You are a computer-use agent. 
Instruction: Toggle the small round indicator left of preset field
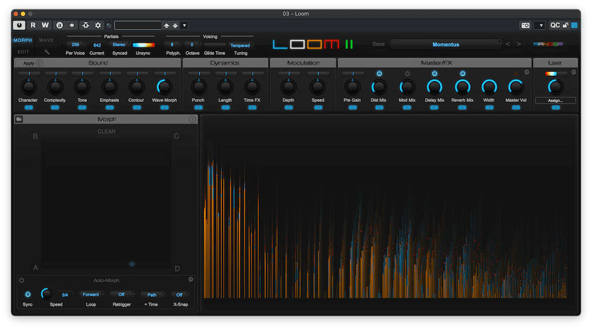(x=109, y=25)
